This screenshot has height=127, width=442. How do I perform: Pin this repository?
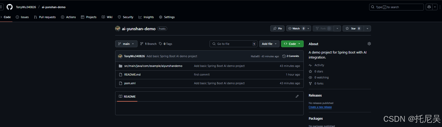click(277, 28)
